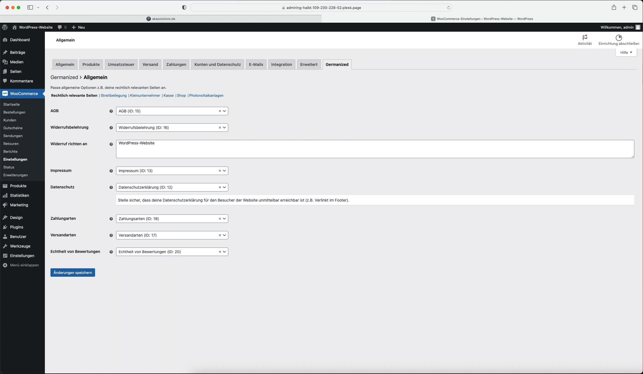
Task: Show help tooltip for Widerrufsbelehrung
Action: click(111, 128)
